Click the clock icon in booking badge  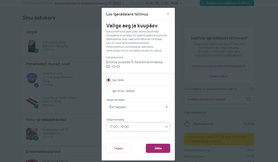point(203,3)
